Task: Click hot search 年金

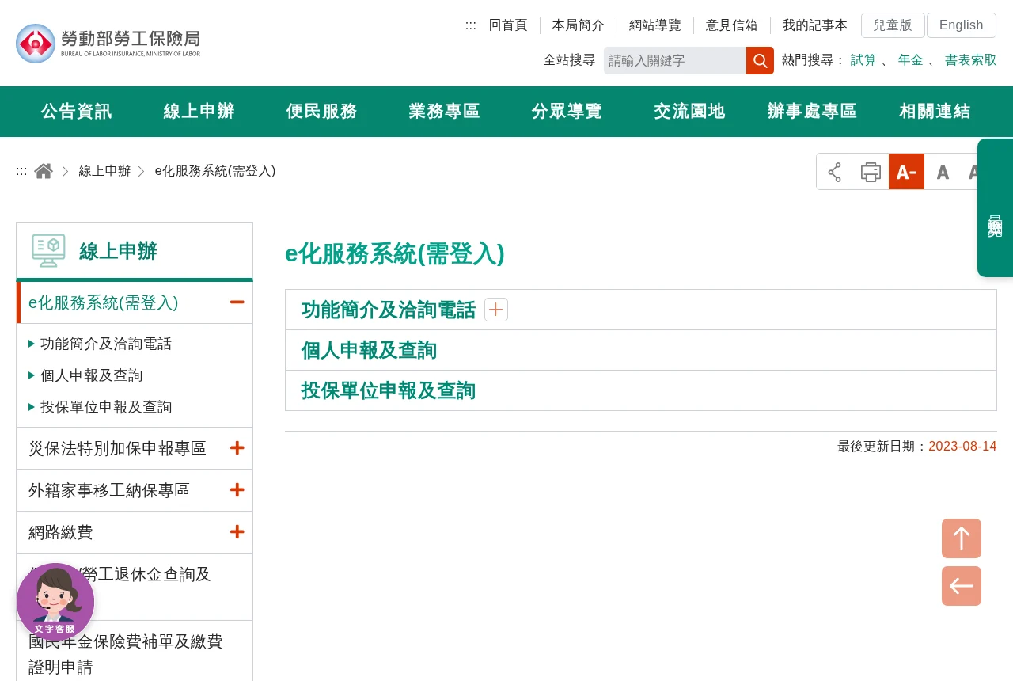Action: pyautogui.click(x=910, y=60)
